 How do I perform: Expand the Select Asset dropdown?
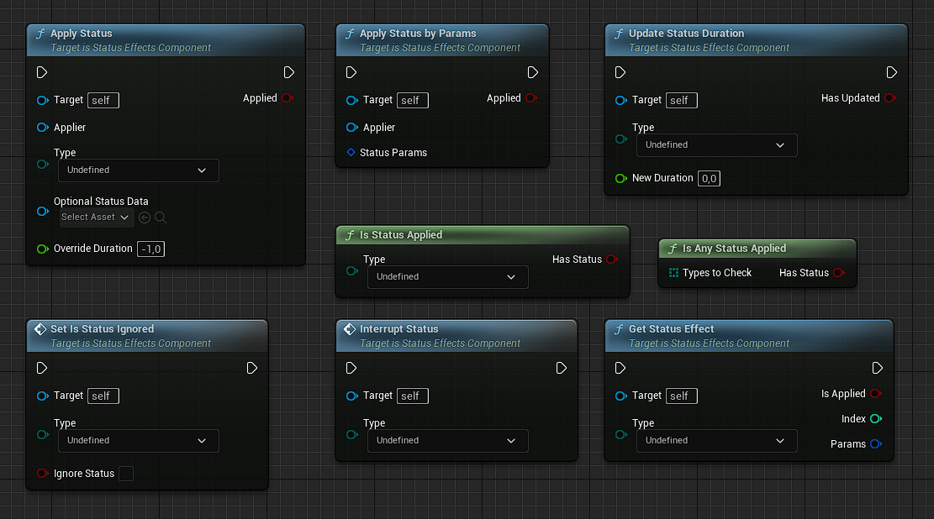tap(97, 218)
